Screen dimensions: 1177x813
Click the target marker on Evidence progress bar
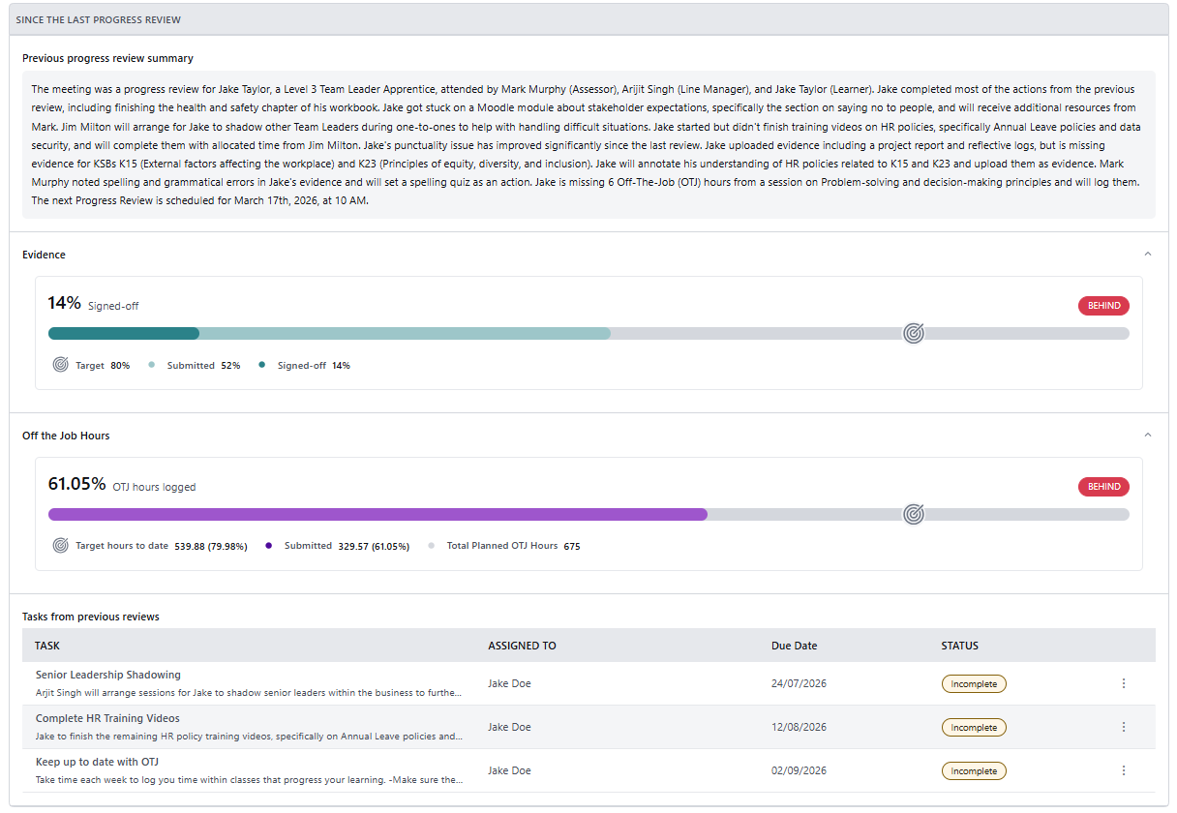tap(914, 333)
